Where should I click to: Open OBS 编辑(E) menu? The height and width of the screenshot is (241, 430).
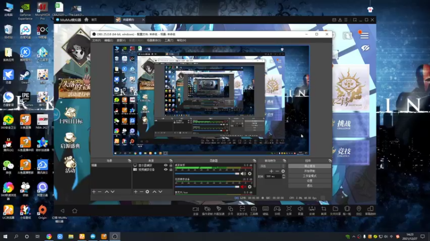pos(109,41)
